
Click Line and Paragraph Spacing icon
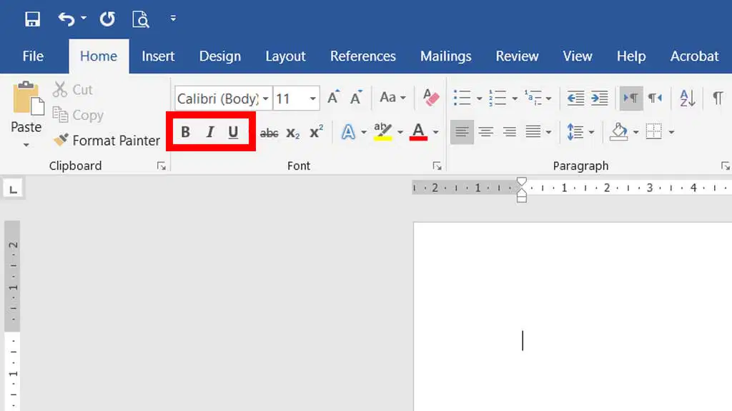pyautogui.click(x=575, y=132)
